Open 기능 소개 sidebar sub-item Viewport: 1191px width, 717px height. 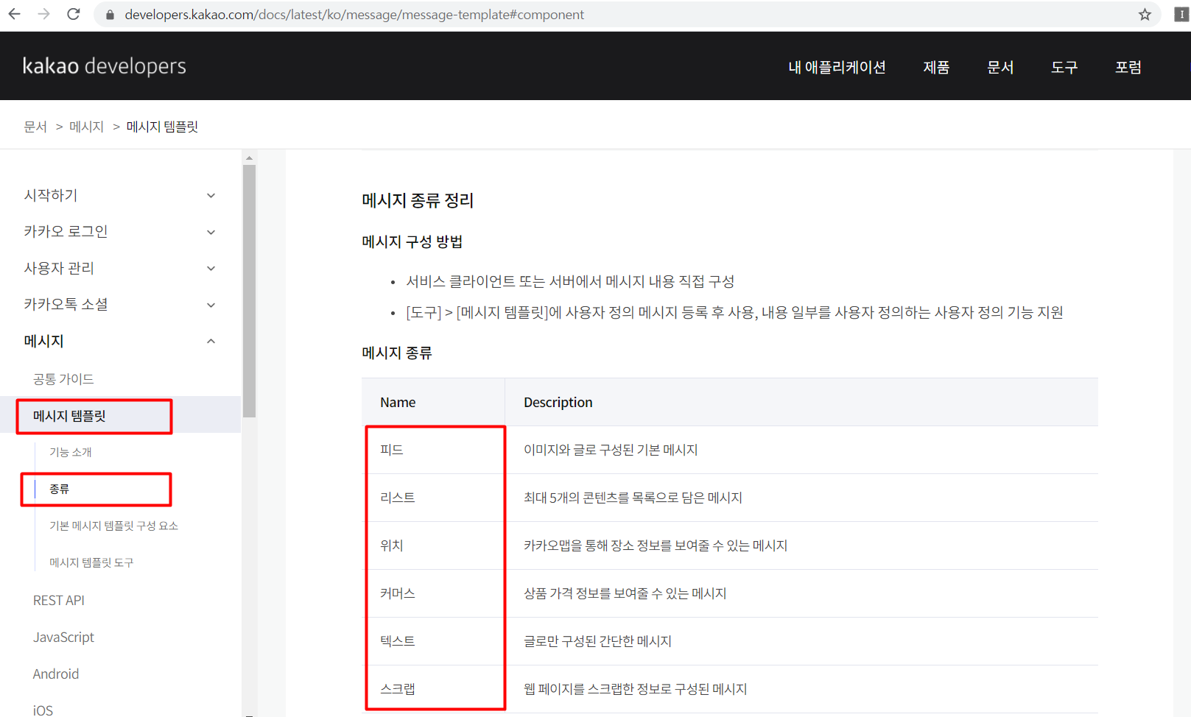(x=71, y=452)
